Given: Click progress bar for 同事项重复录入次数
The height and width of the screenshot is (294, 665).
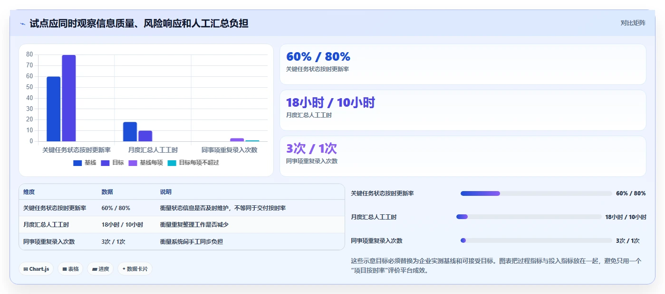Looking at the screenshot, I should click(536, 240).
